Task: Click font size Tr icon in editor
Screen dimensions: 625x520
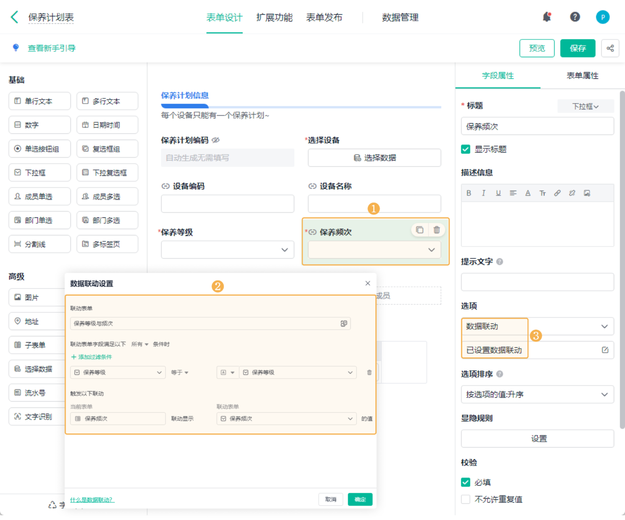Action: tap(543, 193)
